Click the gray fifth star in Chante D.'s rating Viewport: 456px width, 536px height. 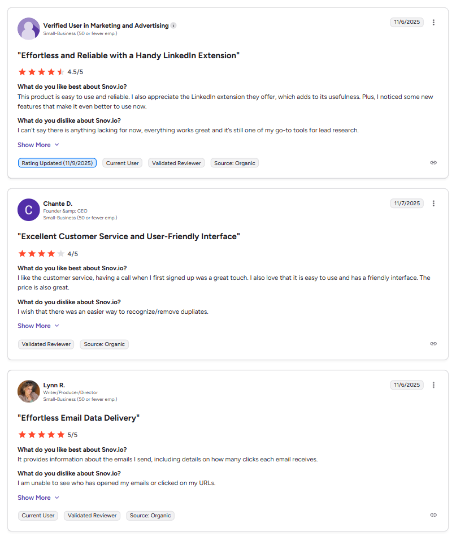[60, 253]
